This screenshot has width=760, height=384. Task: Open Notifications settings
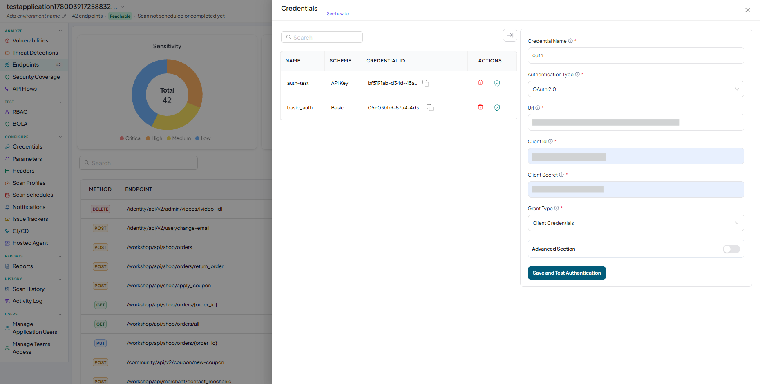[29, 207]
